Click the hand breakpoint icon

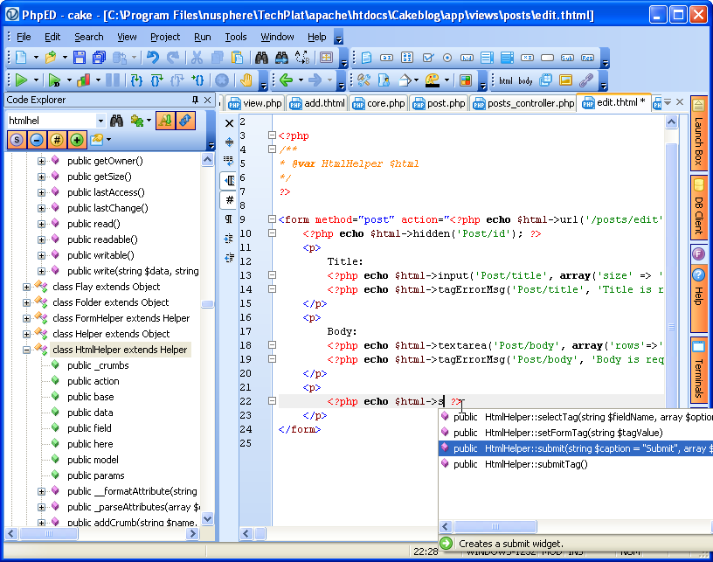pos(246,80)
